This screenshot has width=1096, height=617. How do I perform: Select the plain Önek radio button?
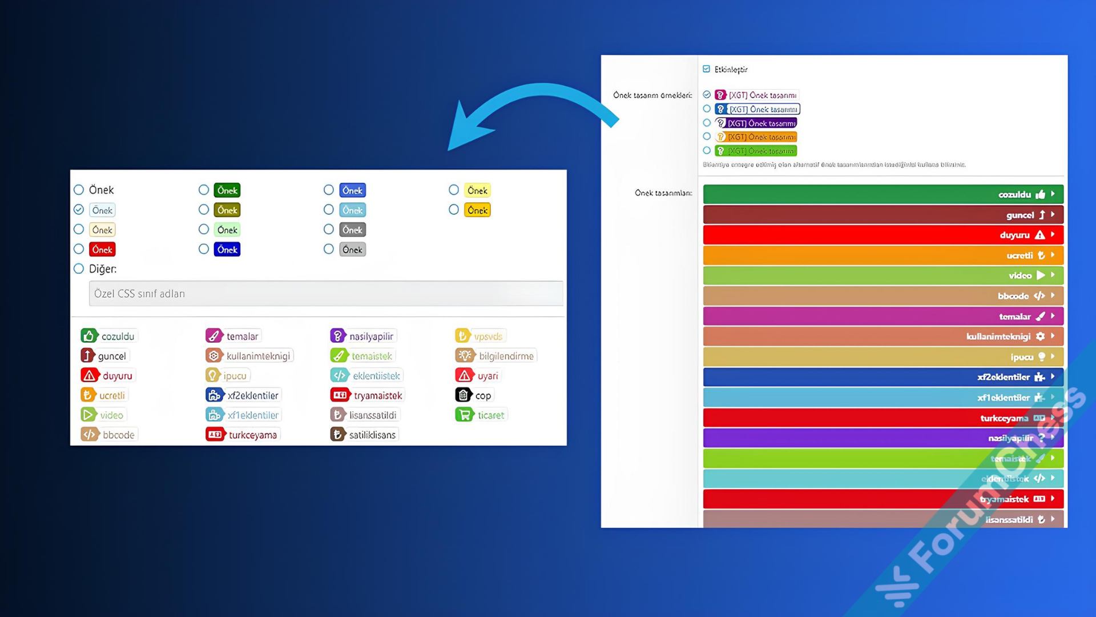pyautogui.click(x=78, y=189)
